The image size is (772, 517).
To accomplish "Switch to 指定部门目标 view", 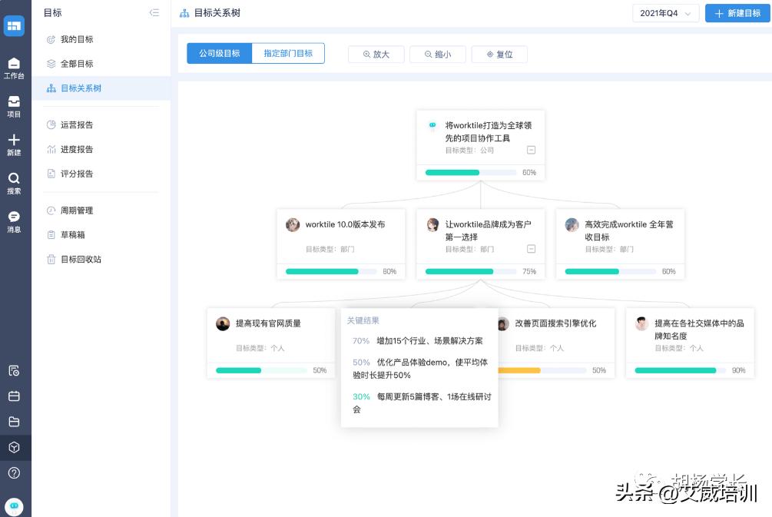I will tap(288, 54).
